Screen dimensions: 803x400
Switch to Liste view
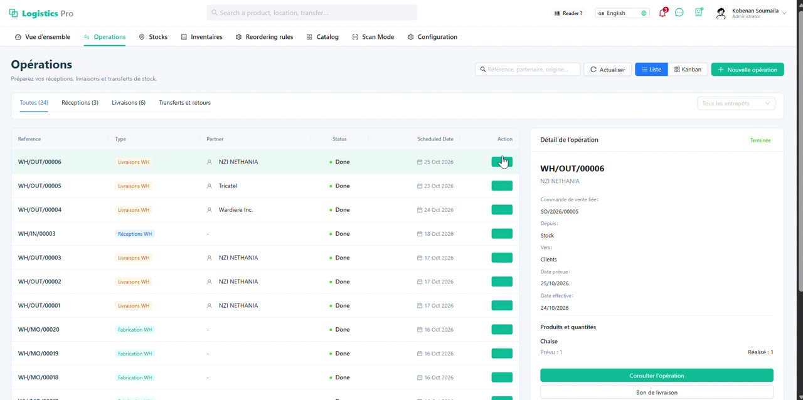[x=651, y=70]
